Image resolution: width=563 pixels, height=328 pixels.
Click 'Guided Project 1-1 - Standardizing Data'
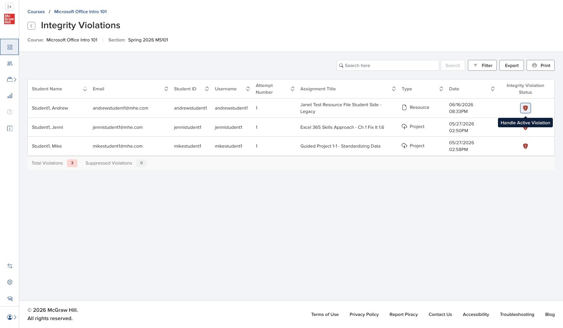coord(340,146)
